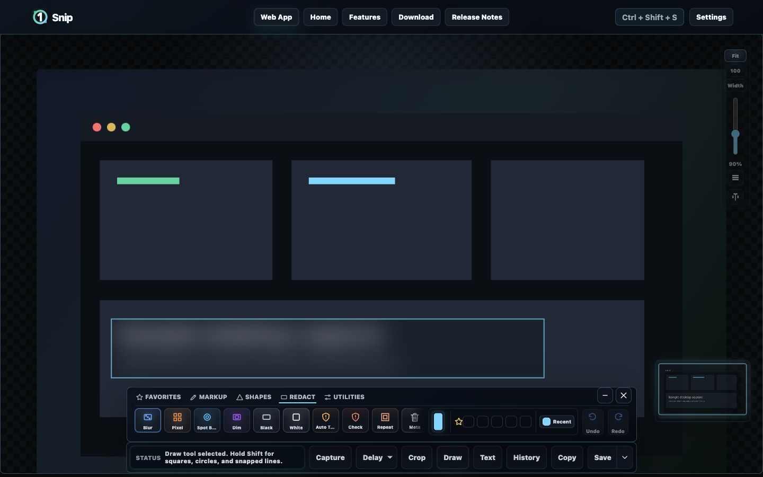763x477 pixels.
Task: Open Settings
Action: pos(711,17)
